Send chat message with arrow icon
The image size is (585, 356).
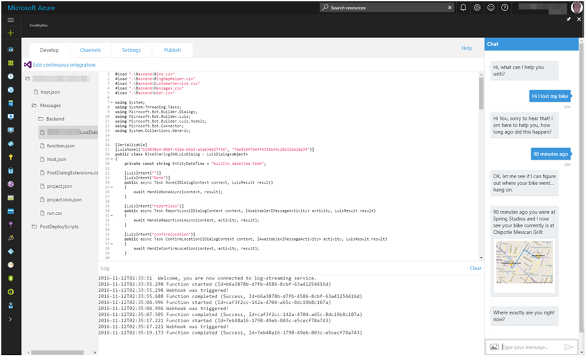click(x=568, y=347)
